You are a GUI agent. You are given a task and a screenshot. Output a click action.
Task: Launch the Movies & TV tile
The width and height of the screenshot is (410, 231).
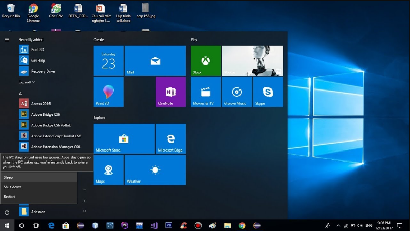tap(205, 92)
